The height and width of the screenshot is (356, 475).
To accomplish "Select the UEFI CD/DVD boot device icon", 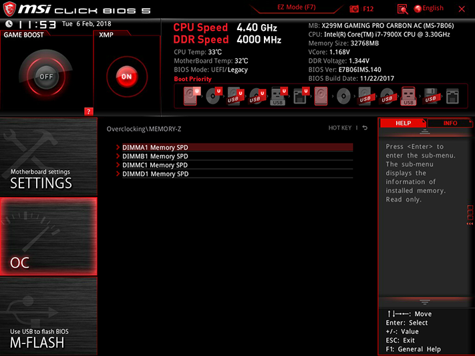I will pos(214,96).
